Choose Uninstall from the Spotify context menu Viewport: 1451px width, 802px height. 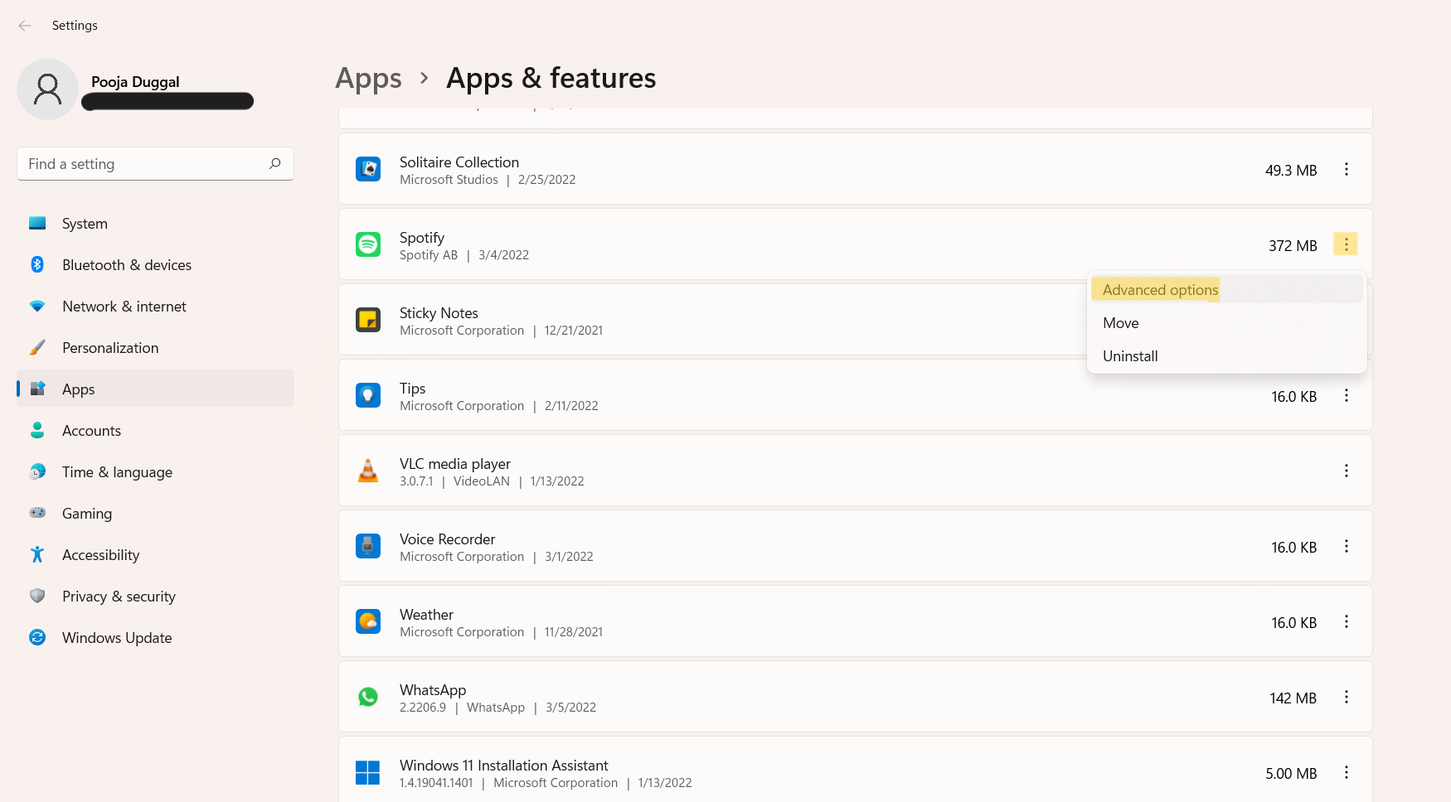1130,356
